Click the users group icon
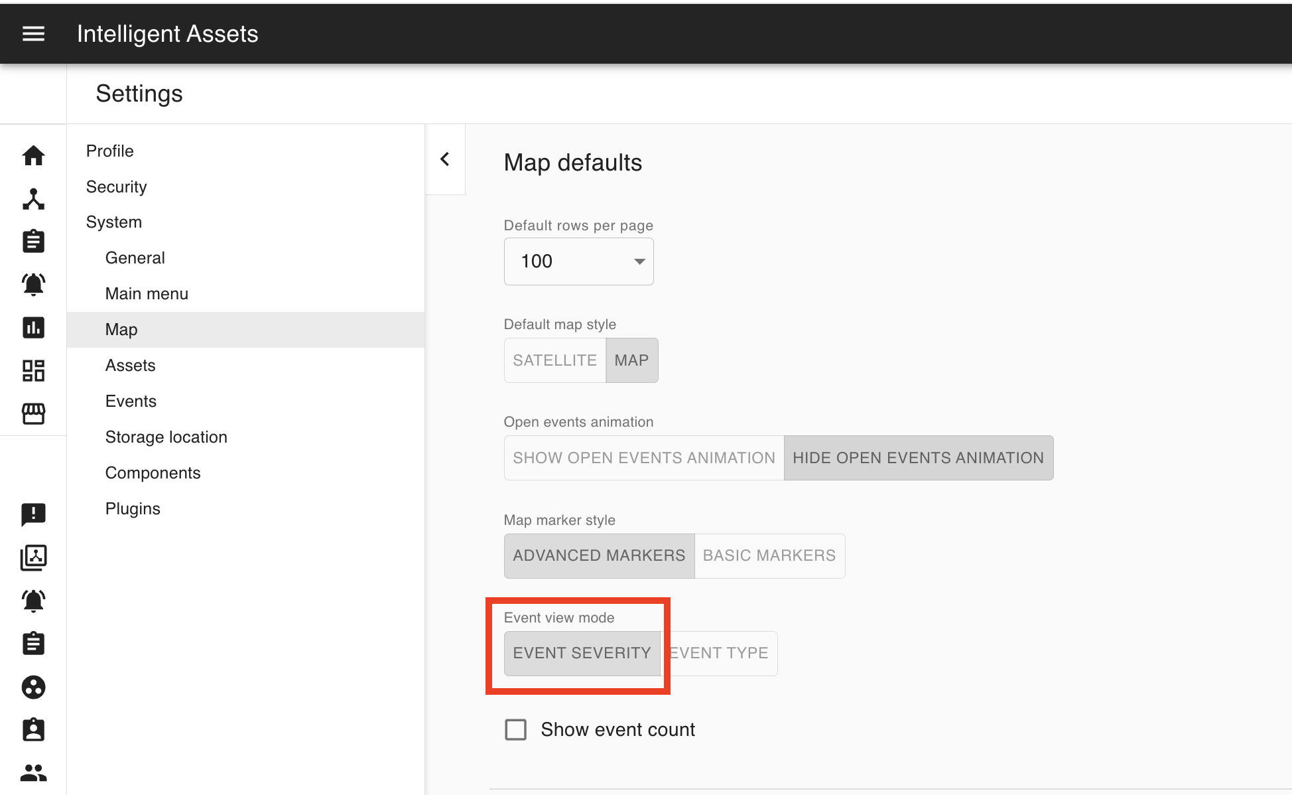 (33, 772)
